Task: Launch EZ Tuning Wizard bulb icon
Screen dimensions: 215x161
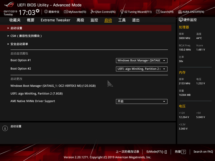Action: click(x=122, y=12)
